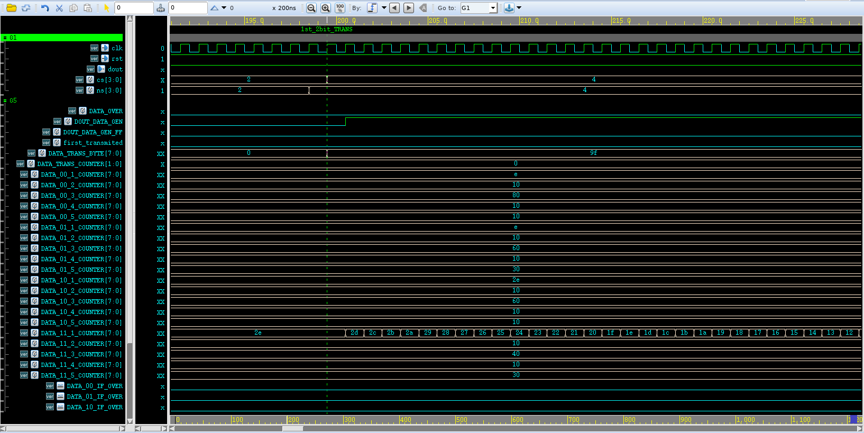
Task: Select the DOUT_DATA_GEN signal
Action: coord(98,122)
